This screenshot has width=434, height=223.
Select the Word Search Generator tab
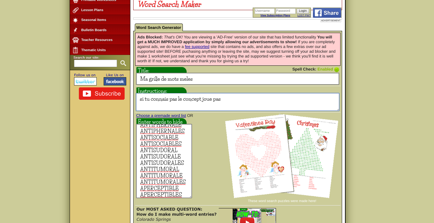pyautogui.click(x=159, y=27)
